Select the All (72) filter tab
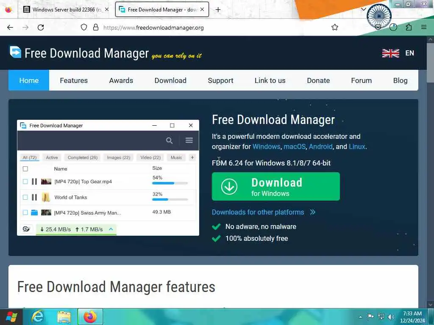Screen dimensions: 434x325 pyautogui.click(x=30, y=157)
